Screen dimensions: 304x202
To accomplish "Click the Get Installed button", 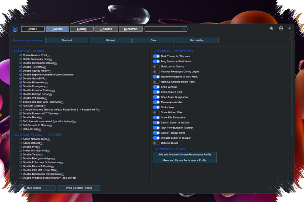I will 197,40.
